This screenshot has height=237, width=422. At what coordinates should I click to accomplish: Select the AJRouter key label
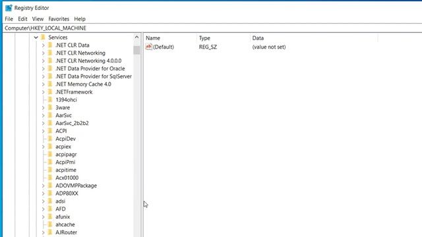coord(66,232)
